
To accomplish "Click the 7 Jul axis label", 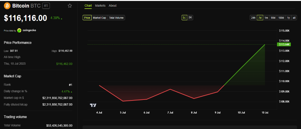I will coord(170,113).
